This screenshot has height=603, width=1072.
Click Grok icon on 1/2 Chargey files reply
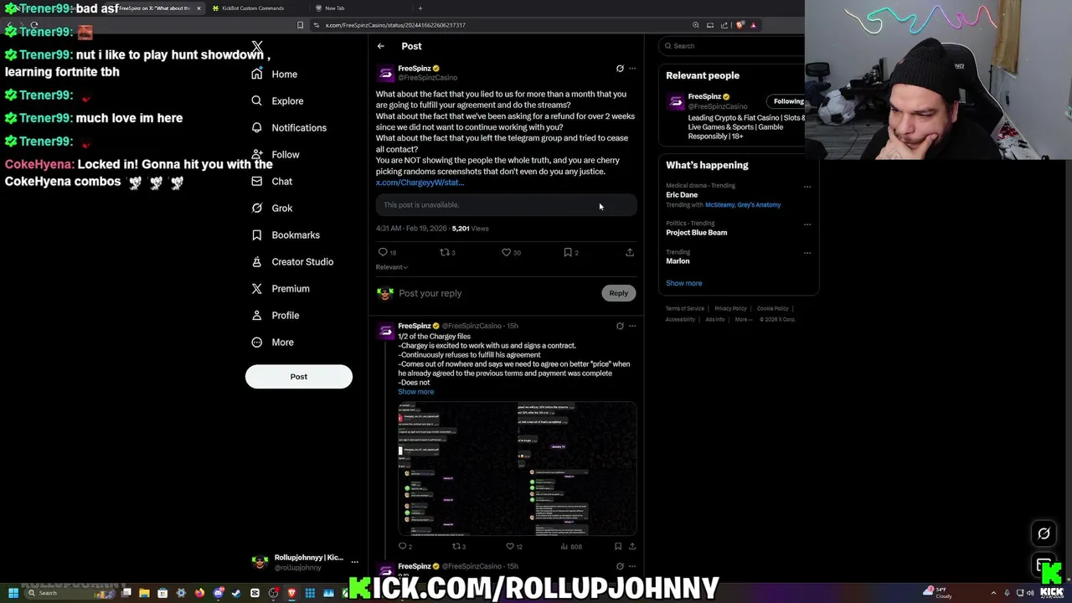pos(620,326)
